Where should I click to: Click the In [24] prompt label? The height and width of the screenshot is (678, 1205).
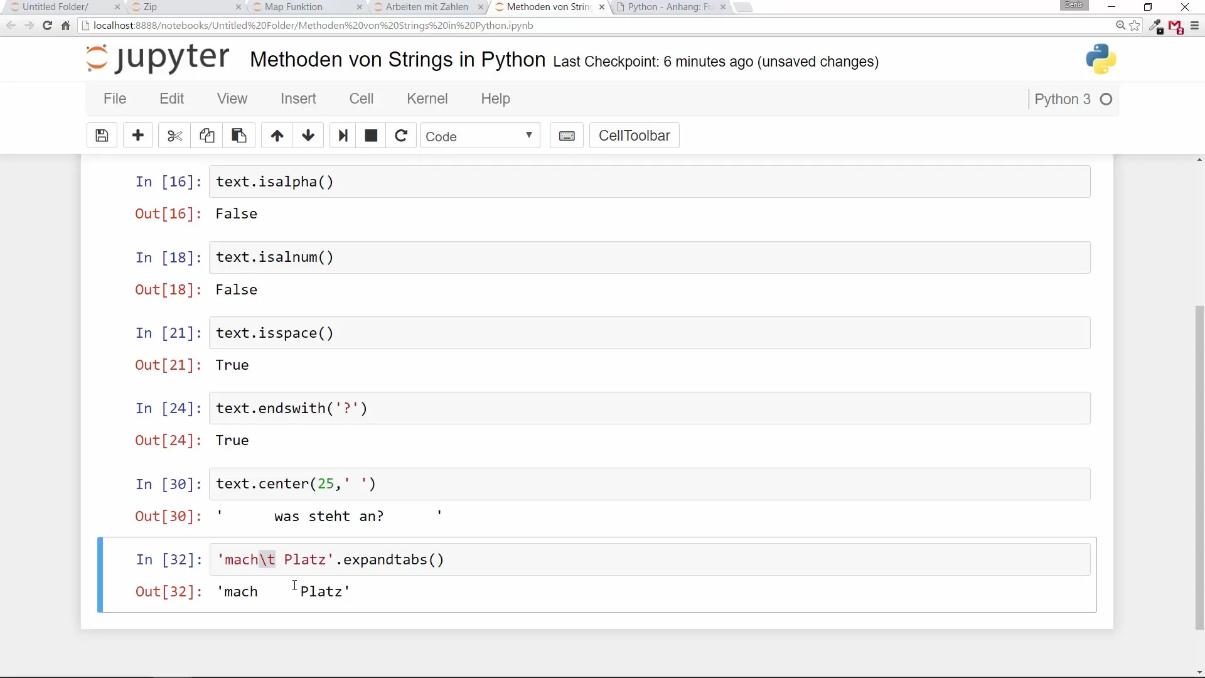pos(168,409)
